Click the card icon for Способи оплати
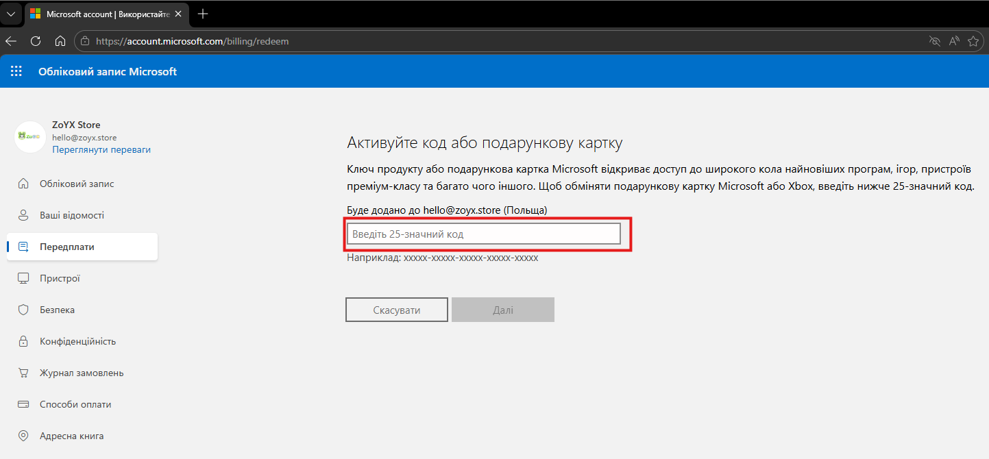Viewport: 989px width, 459px height. pos(23,404)
